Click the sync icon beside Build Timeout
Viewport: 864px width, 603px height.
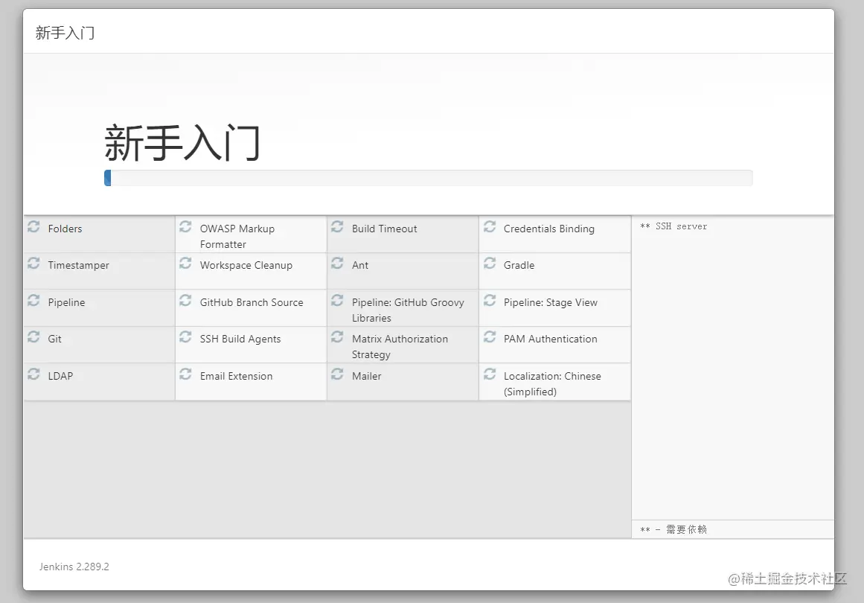[x=338, y=226]
